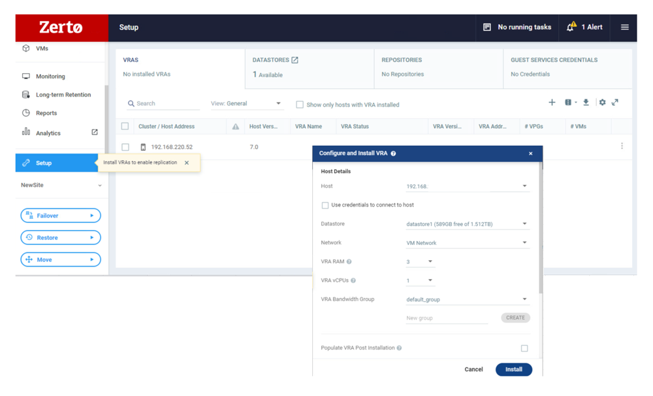Click the 7.0 host version cell
This screenshot has width=653, height=396.
coord(254,147)
